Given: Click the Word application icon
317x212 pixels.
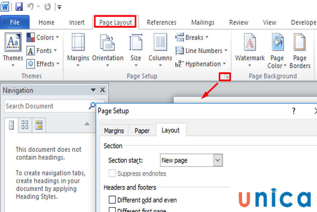Looking at the screenshot, I should coord(5,7).
